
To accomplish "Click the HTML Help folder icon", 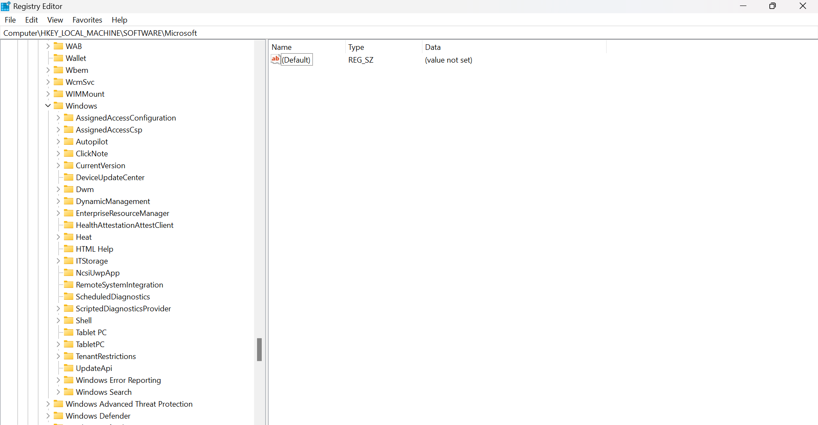I will 69,249.
